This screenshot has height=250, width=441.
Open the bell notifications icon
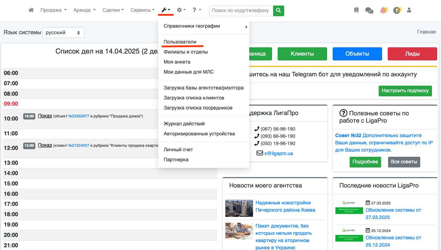(x=383, y=10)
